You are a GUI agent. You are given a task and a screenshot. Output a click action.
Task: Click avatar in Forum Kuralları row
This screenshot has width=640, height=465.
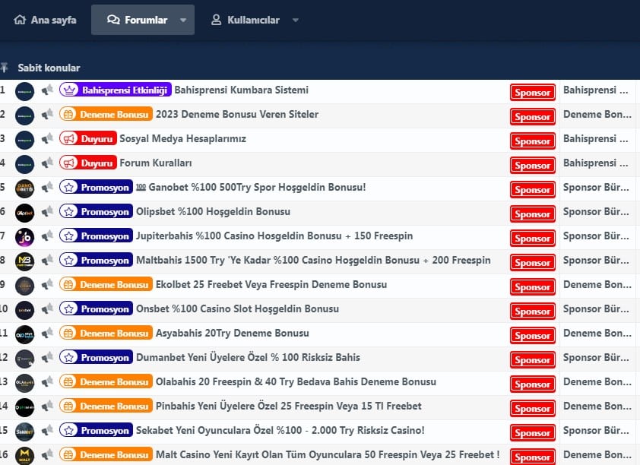click(x=24, y=164)
